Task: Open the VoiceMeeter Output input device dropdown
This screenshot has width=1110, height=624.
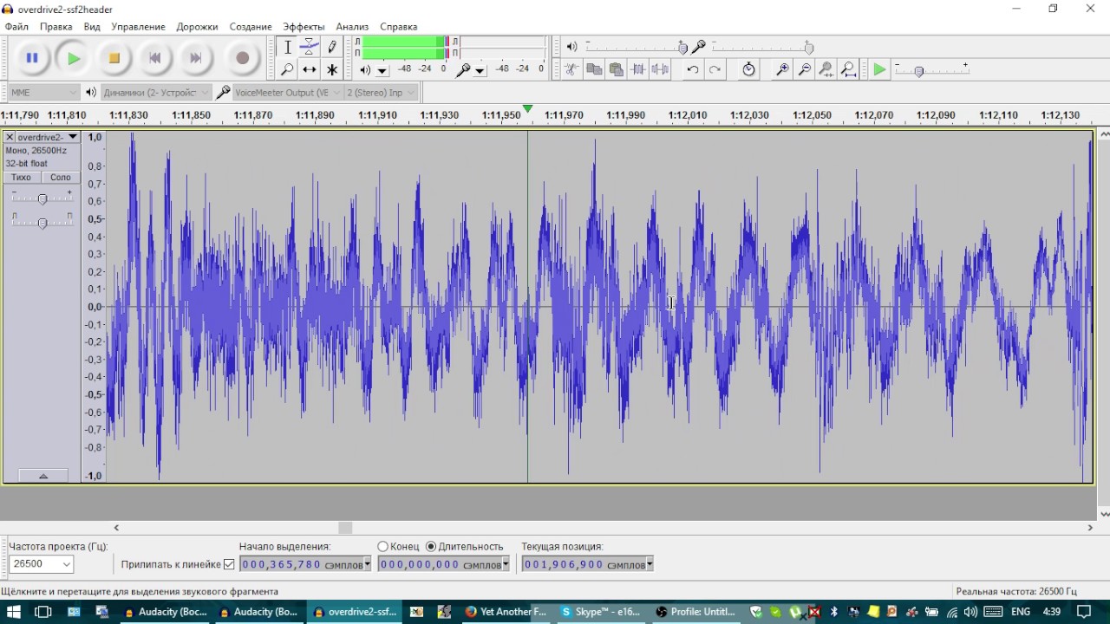Action: pyautogui.click(x=287, y=92)
